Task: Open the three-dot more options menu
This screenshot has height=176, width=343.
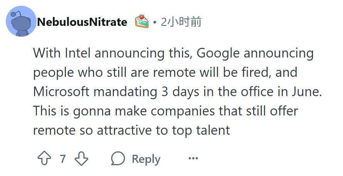Action: [193, 158]
